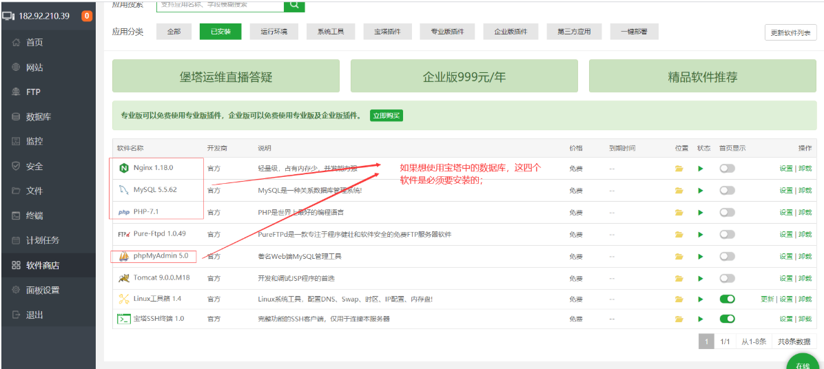Enable homepage display toggle for Nginx

(728, 169)
